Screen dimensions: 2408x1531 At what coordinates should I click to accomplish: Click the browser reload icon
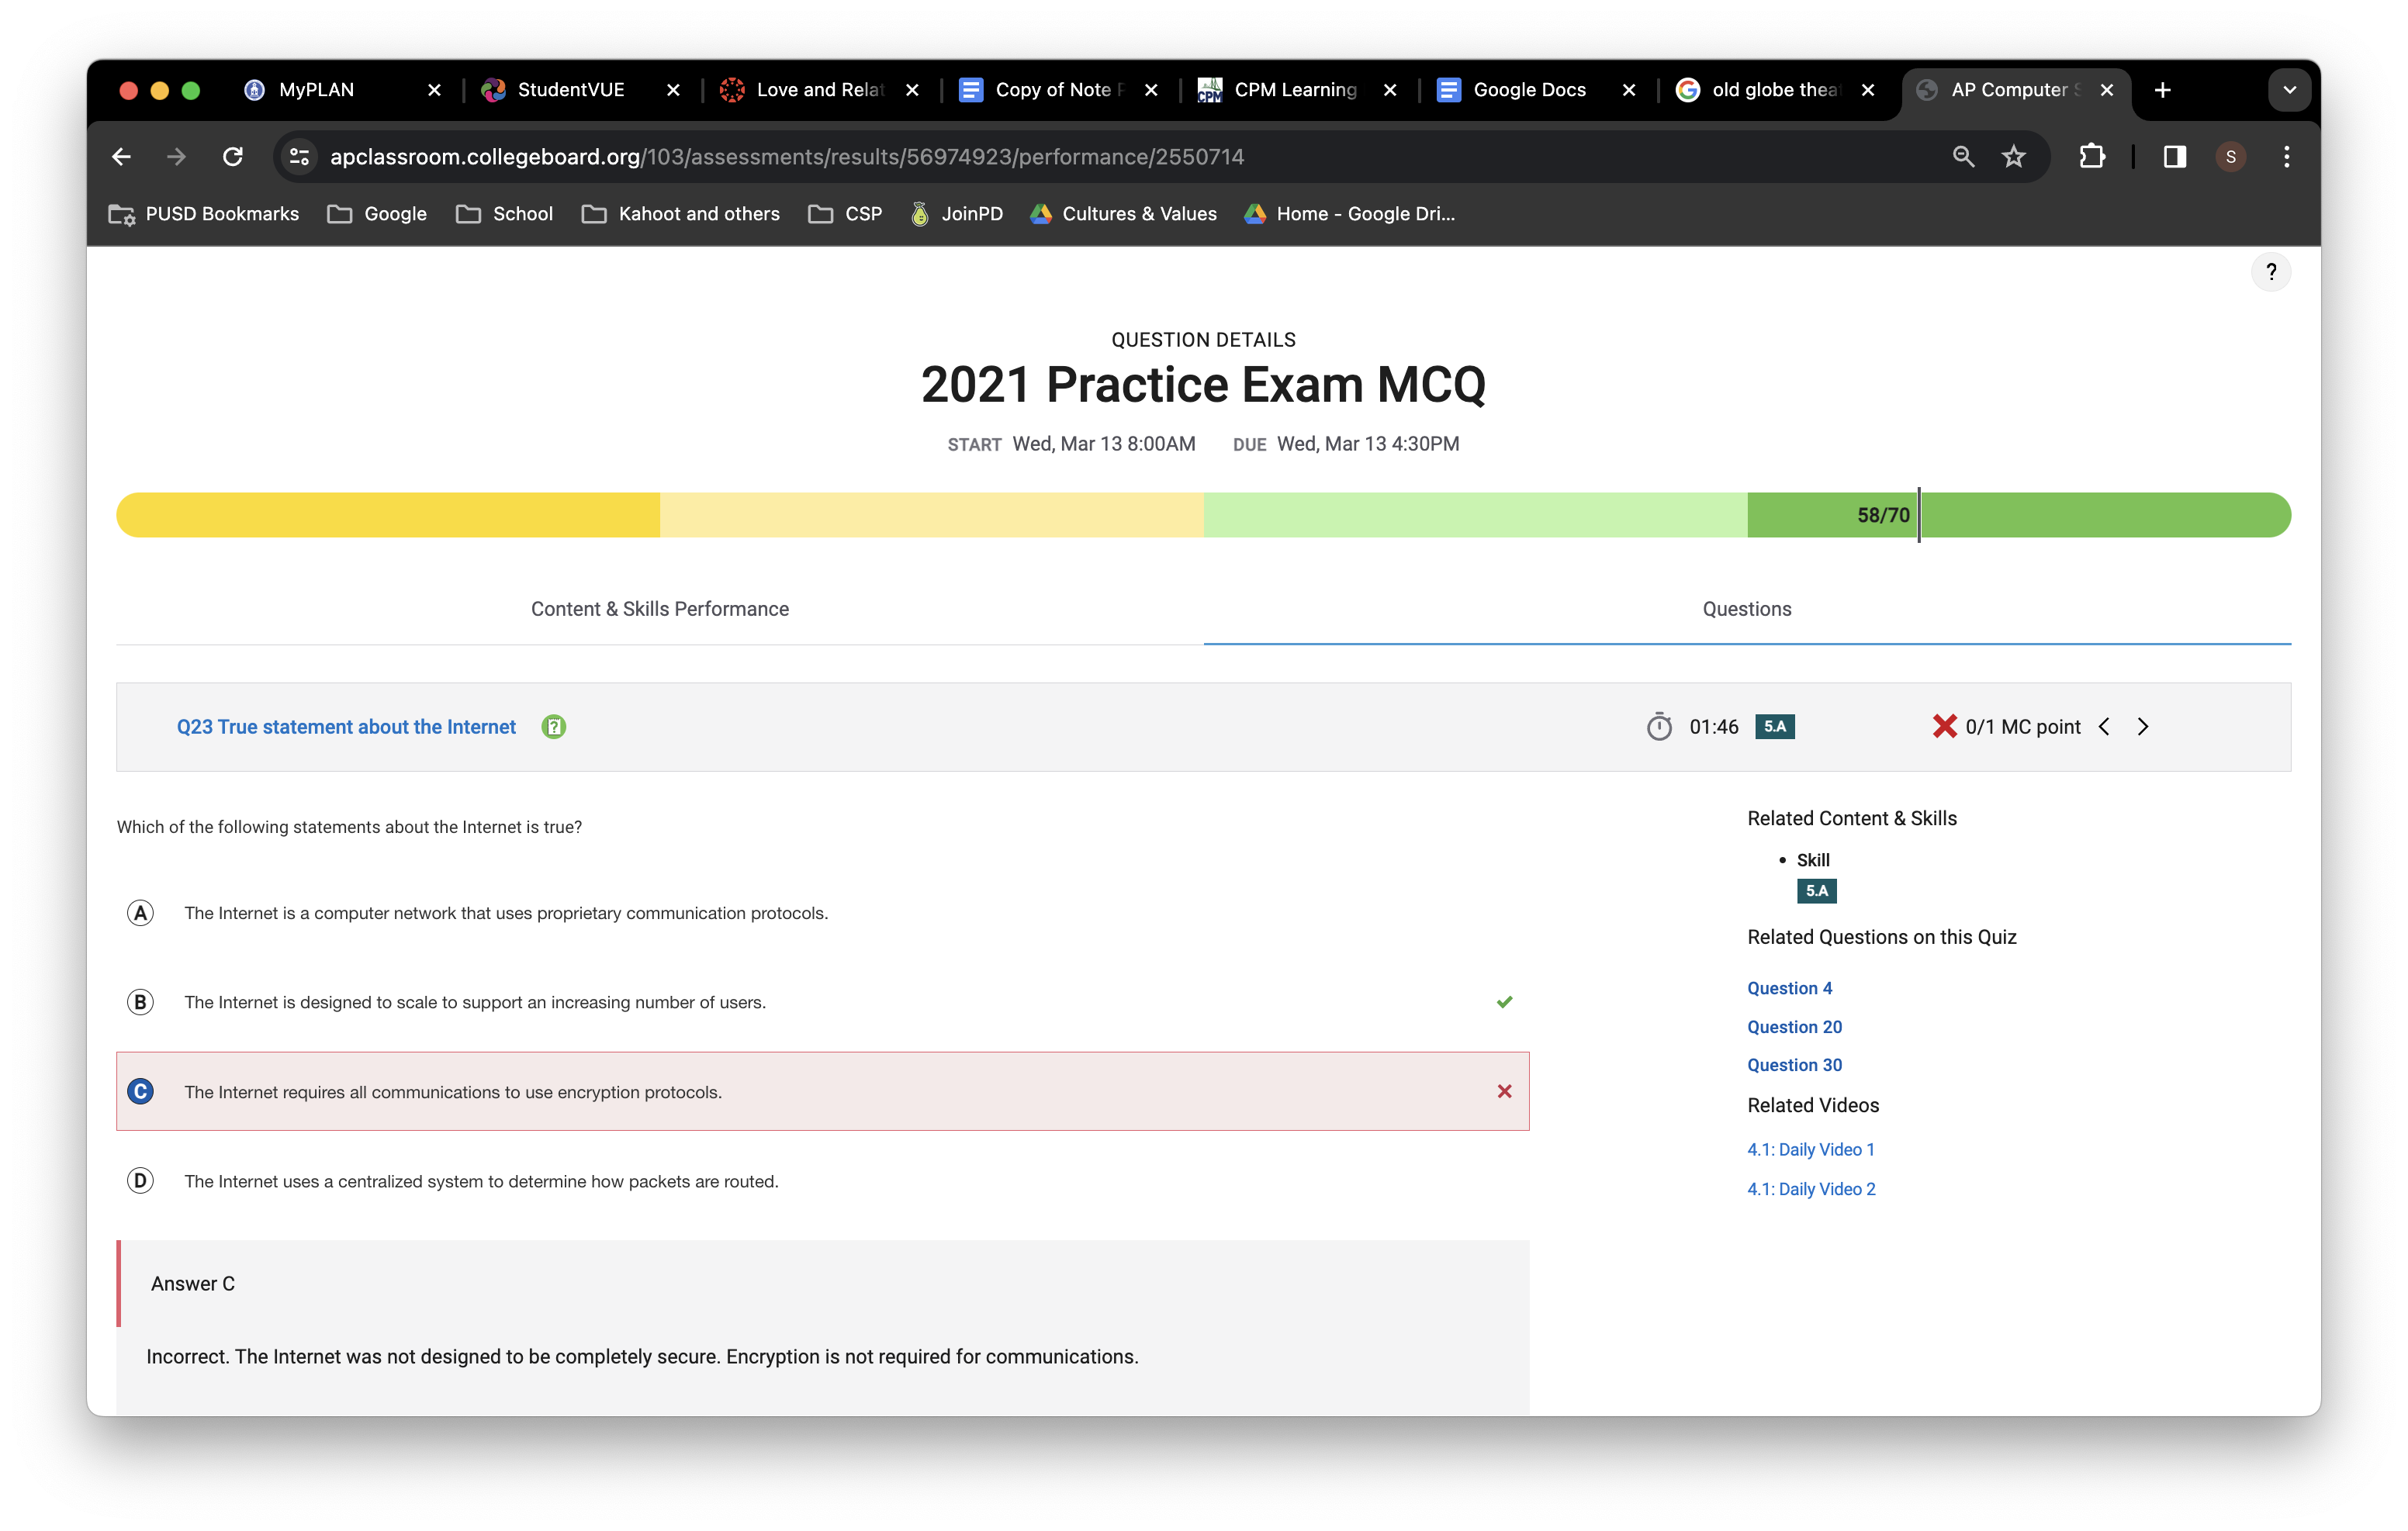tap(233, 157)
